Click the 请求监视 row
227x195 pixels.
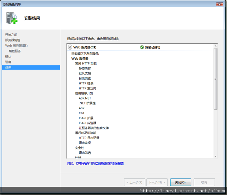pos(85,143)
